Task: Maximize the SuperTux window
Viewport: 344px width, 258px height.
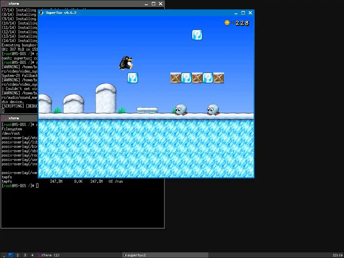Action: 243,13
